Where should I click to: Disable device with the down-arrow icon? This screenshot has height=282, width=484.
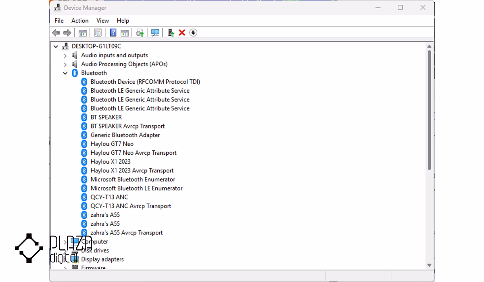pos(193,33)
